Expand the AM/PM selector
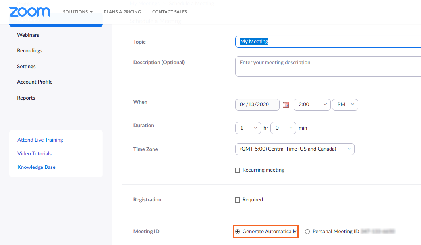This screenshot has width=421, height=245. click(345, 105)
